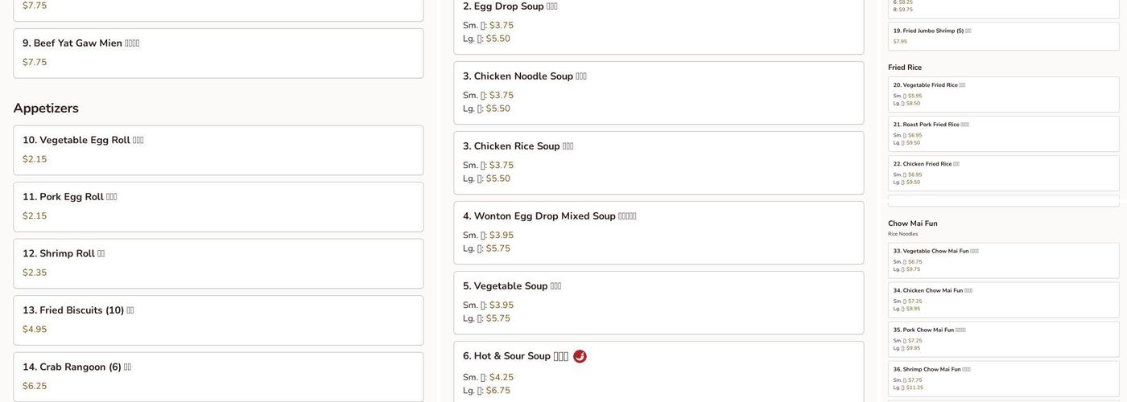The width and height of the screenshot is (1127, 402).
Task: Choose Vegetable Fried Rice in right column
Action: point(1003,94)
